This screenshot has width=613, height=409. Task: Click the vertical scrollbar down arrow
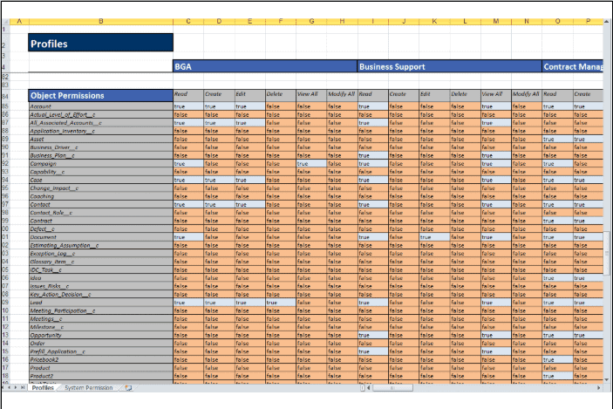[x=606, y=379]
